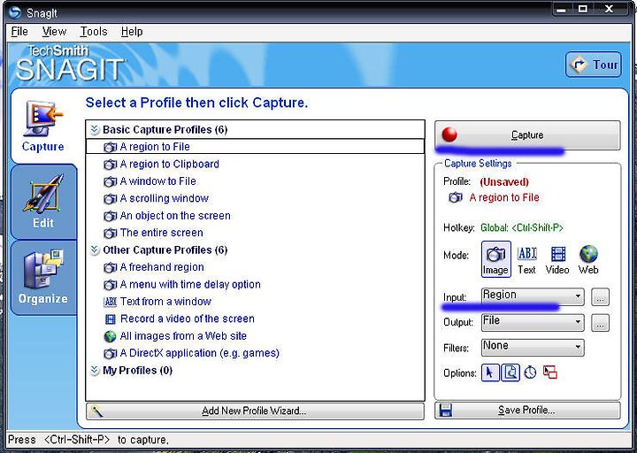Screen dimensions: 637x453
Task: Select A window to File profile
Action: click(x=158, y=181)
